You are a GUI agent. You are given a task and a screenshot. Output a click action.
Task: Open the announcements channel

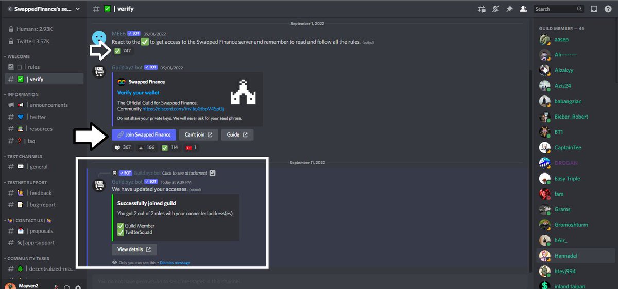pos(44,105)
